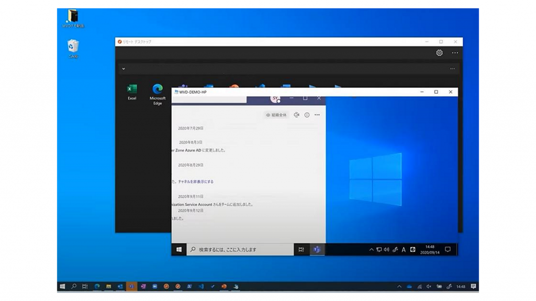Click the remote session Start button
Screen dimensions: 536x301
179,250
